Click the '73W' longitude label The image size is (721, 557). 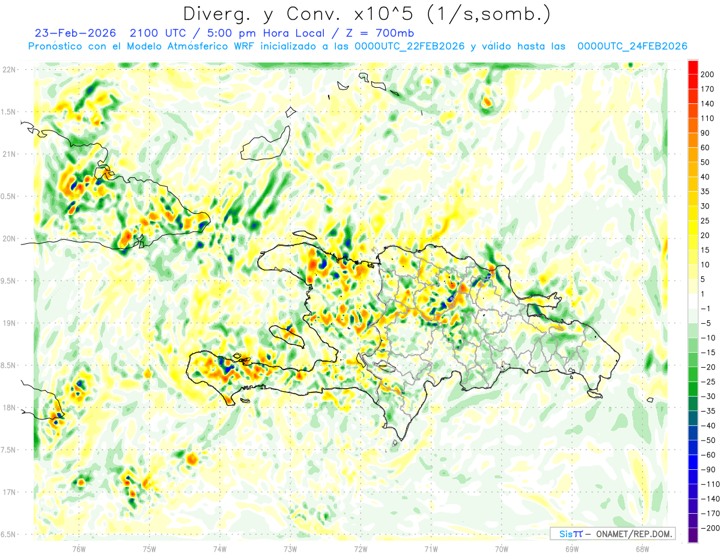[290, 549]
